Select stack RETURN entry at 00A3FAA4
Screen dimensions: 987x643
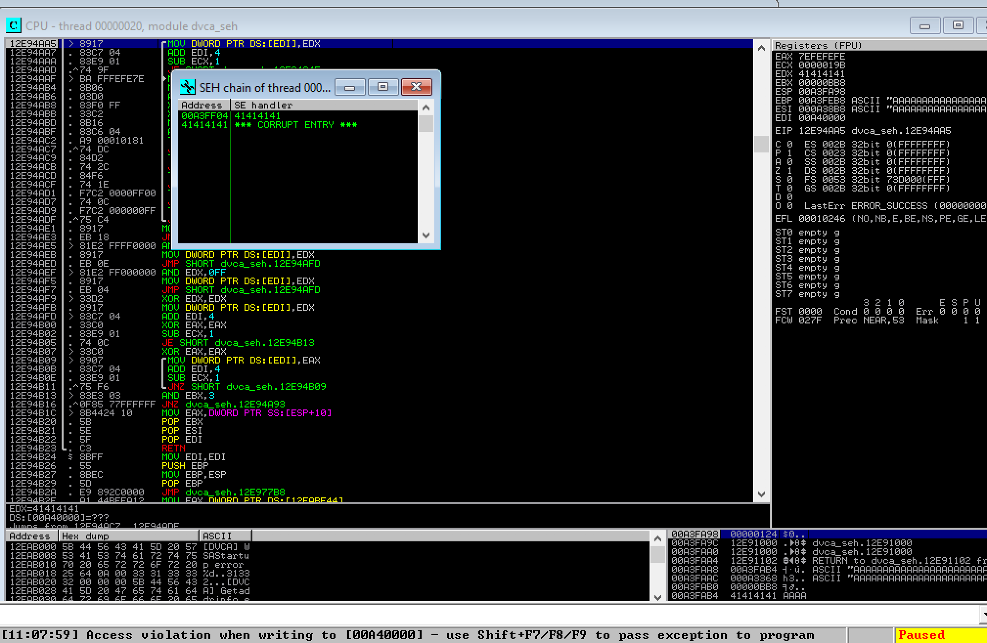point(828,560)
